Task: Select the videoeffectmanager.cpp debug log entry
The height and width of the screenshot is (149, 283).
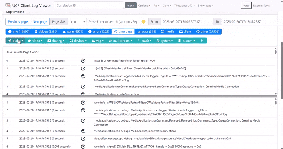Action: [138, 139]
